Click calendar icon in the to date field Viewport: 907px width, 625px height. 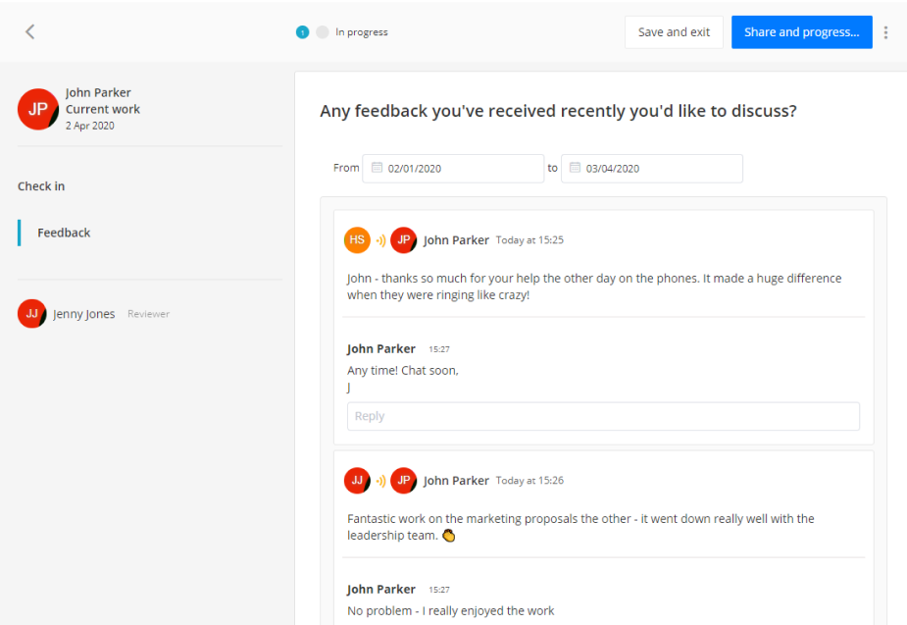[575, 168]
